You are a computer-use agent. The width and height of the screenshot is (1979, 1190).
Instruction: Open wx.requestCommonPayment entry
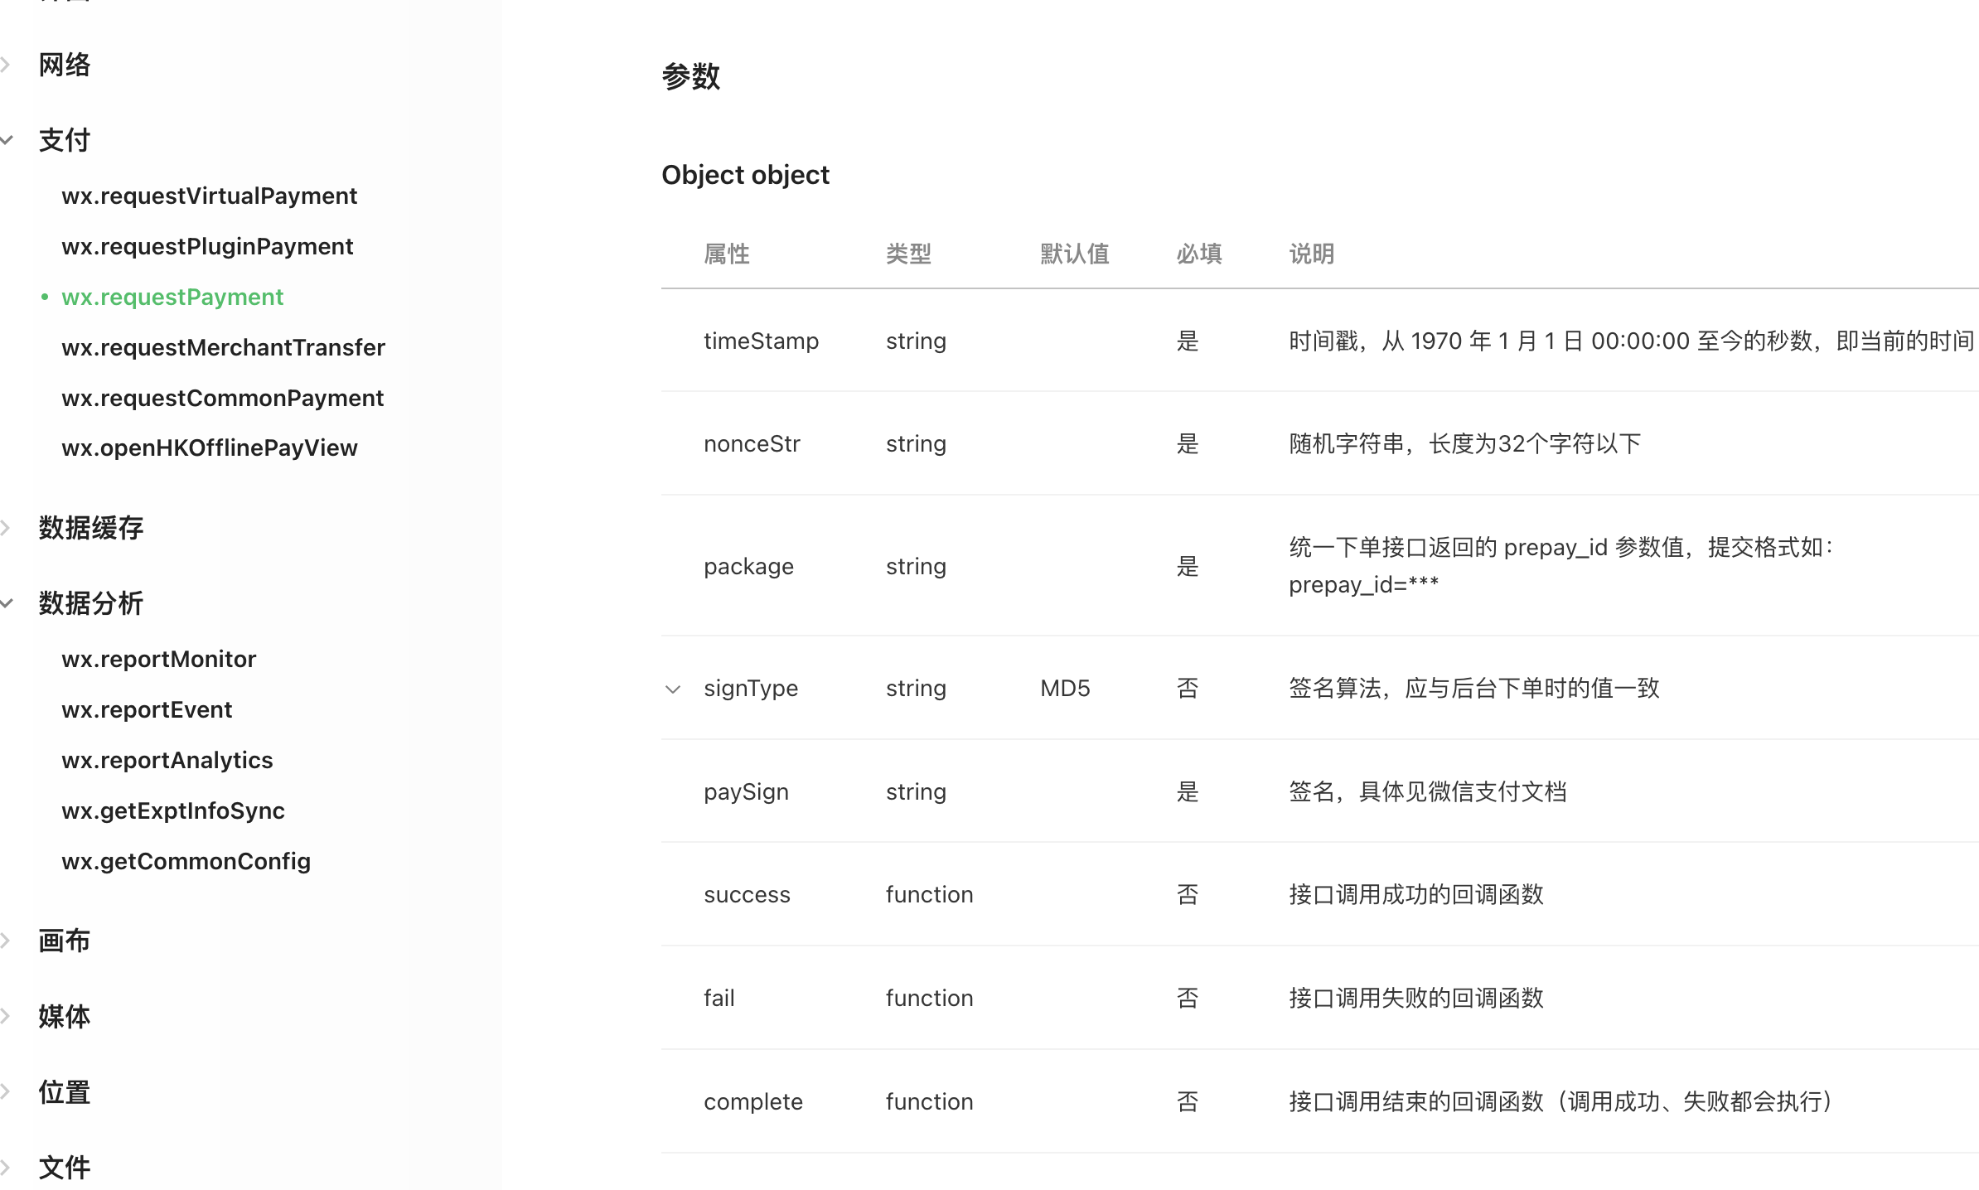(x=222, y=398)
